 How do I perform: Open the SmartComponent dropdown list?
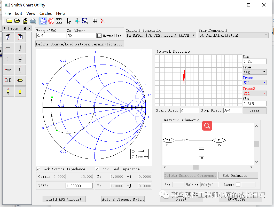233,35
